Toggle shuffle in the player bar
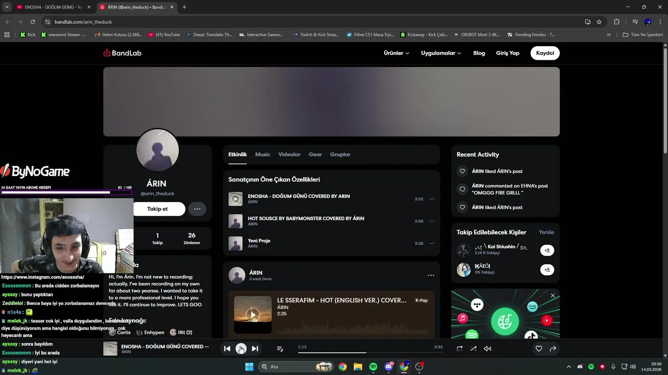 [x=473, y=348]
